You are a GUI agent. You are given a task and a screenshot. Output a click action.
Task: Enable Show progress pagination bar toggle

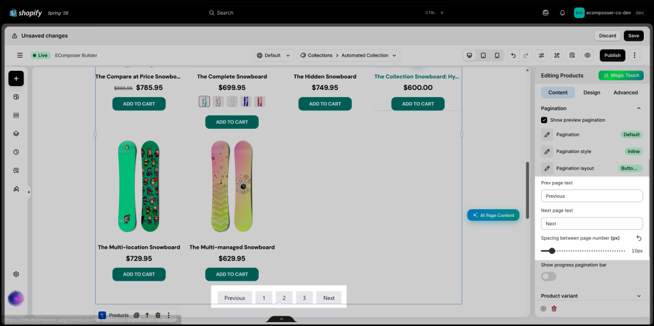549,276
